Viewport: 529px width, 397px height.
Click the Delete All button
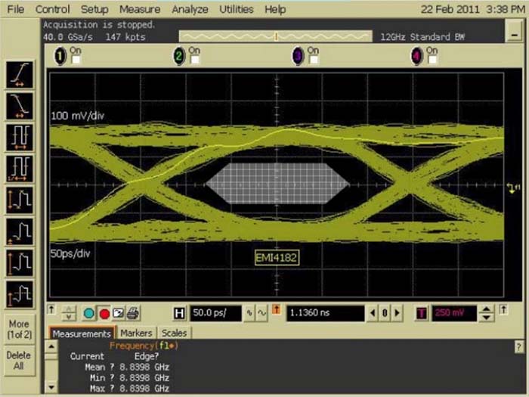(x=19, y=360)
